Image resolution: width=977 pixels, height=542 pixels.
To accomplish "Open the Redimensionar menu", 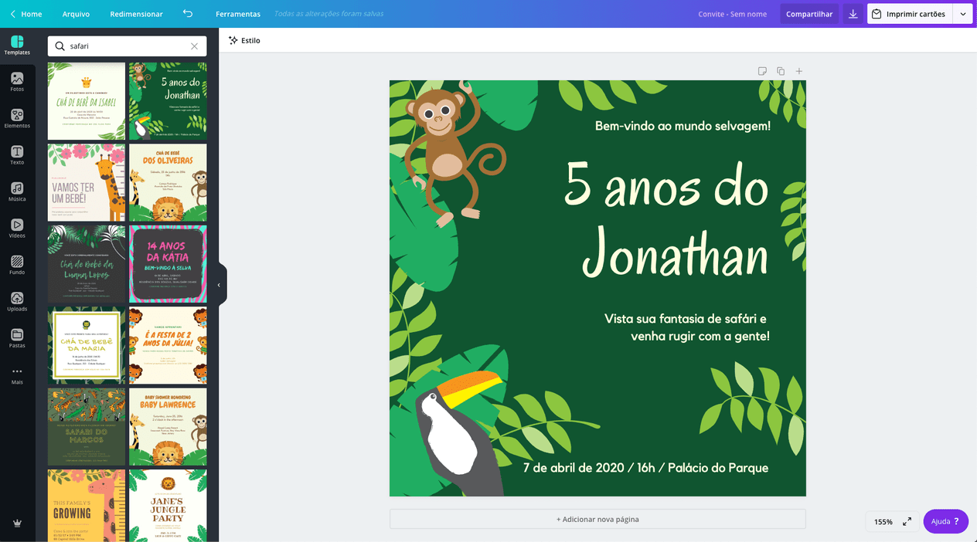I will pyautogui.click(x=136, y=14).
